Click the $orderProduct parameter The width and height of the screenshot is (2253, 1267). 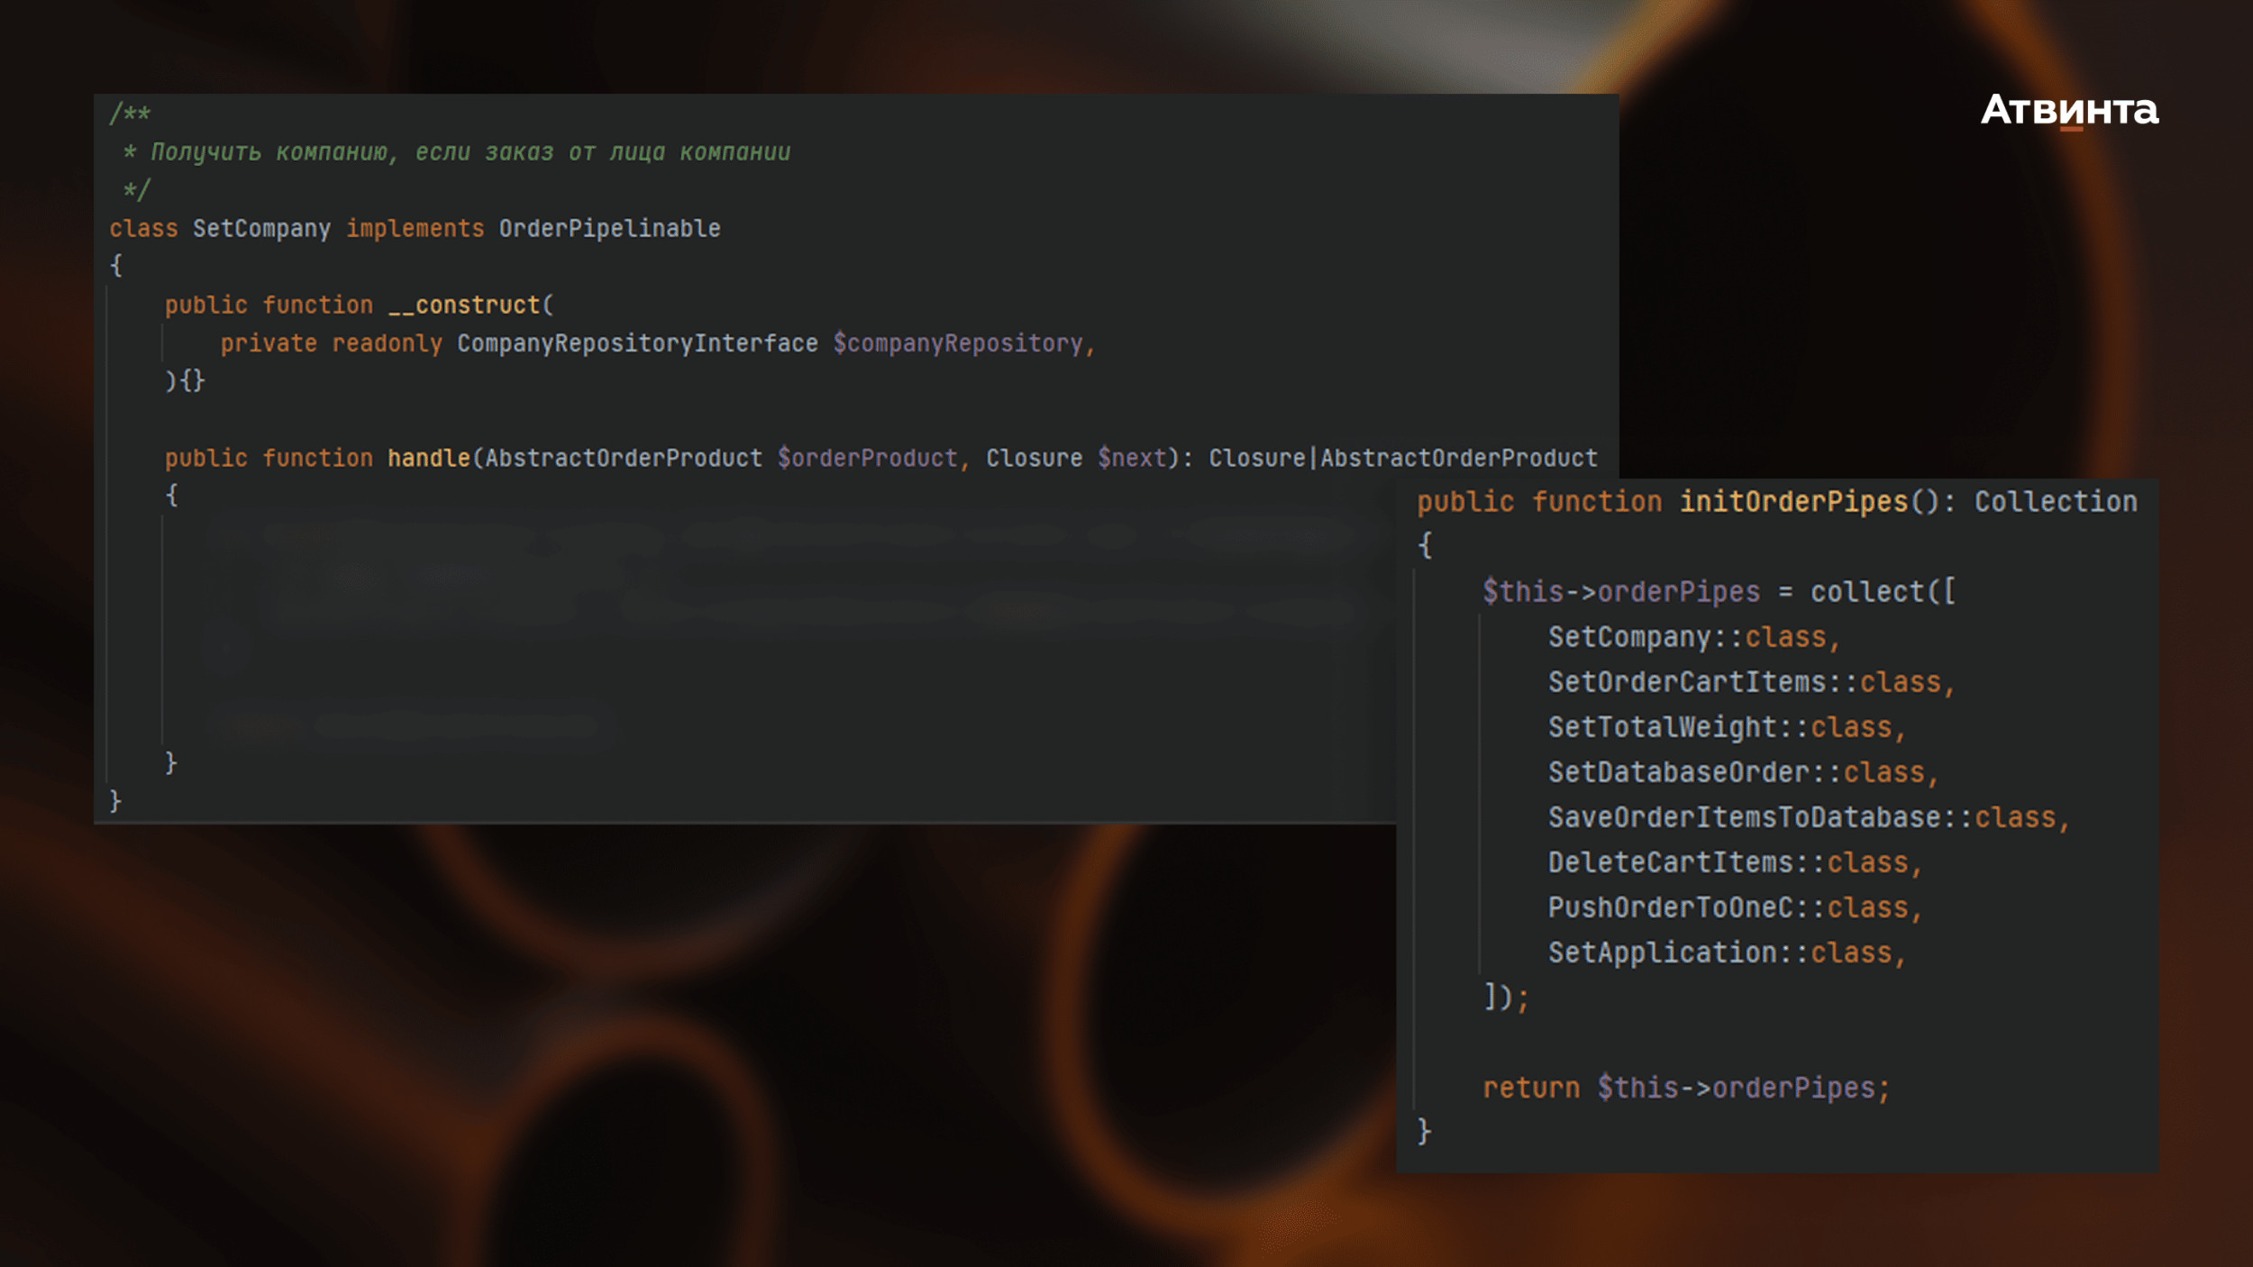(867, 459)
